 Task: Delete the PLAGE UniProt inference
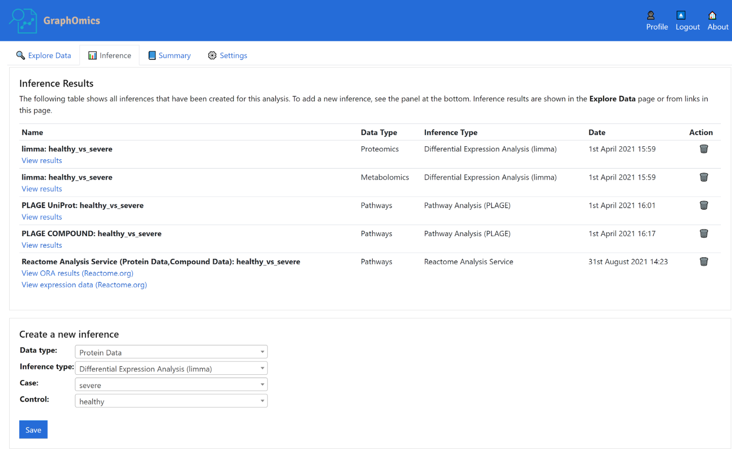pos(704,205)
